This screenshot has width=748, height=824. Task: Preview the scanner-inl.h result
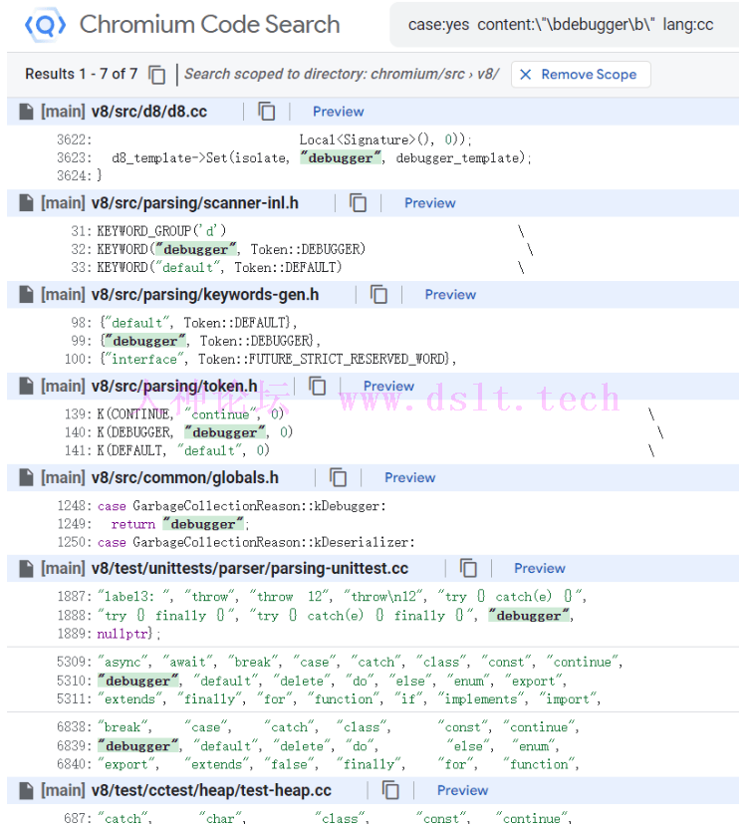[429, 203]
